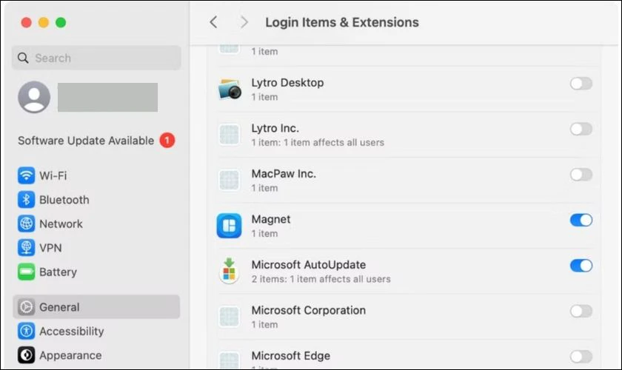Go back using the left chevron
Image resolution: width=622 pixels, height=370 pixels.
[x=213, y=22]
